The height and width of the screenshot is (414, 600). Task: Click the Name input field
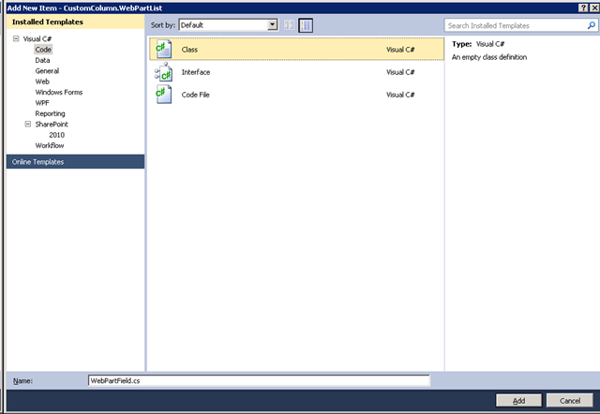[259, 380]
